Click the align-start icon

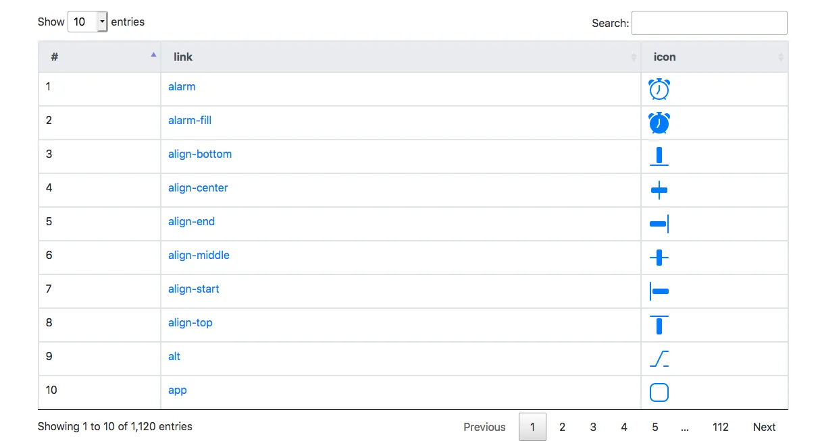coord(659,291)
